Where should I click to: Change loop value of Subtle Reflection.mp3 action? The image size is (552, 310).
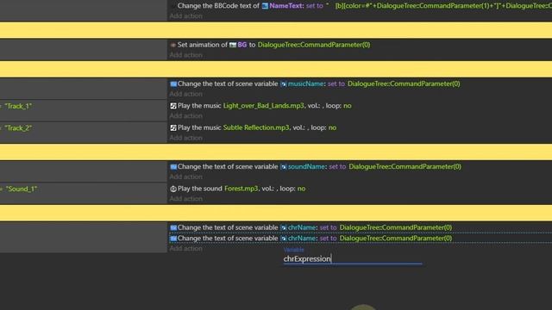[x=332, y=128]
